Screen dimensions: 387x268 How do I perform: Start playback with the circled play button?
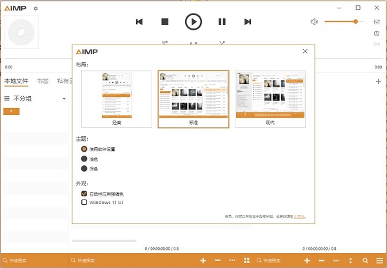[193, 22]
